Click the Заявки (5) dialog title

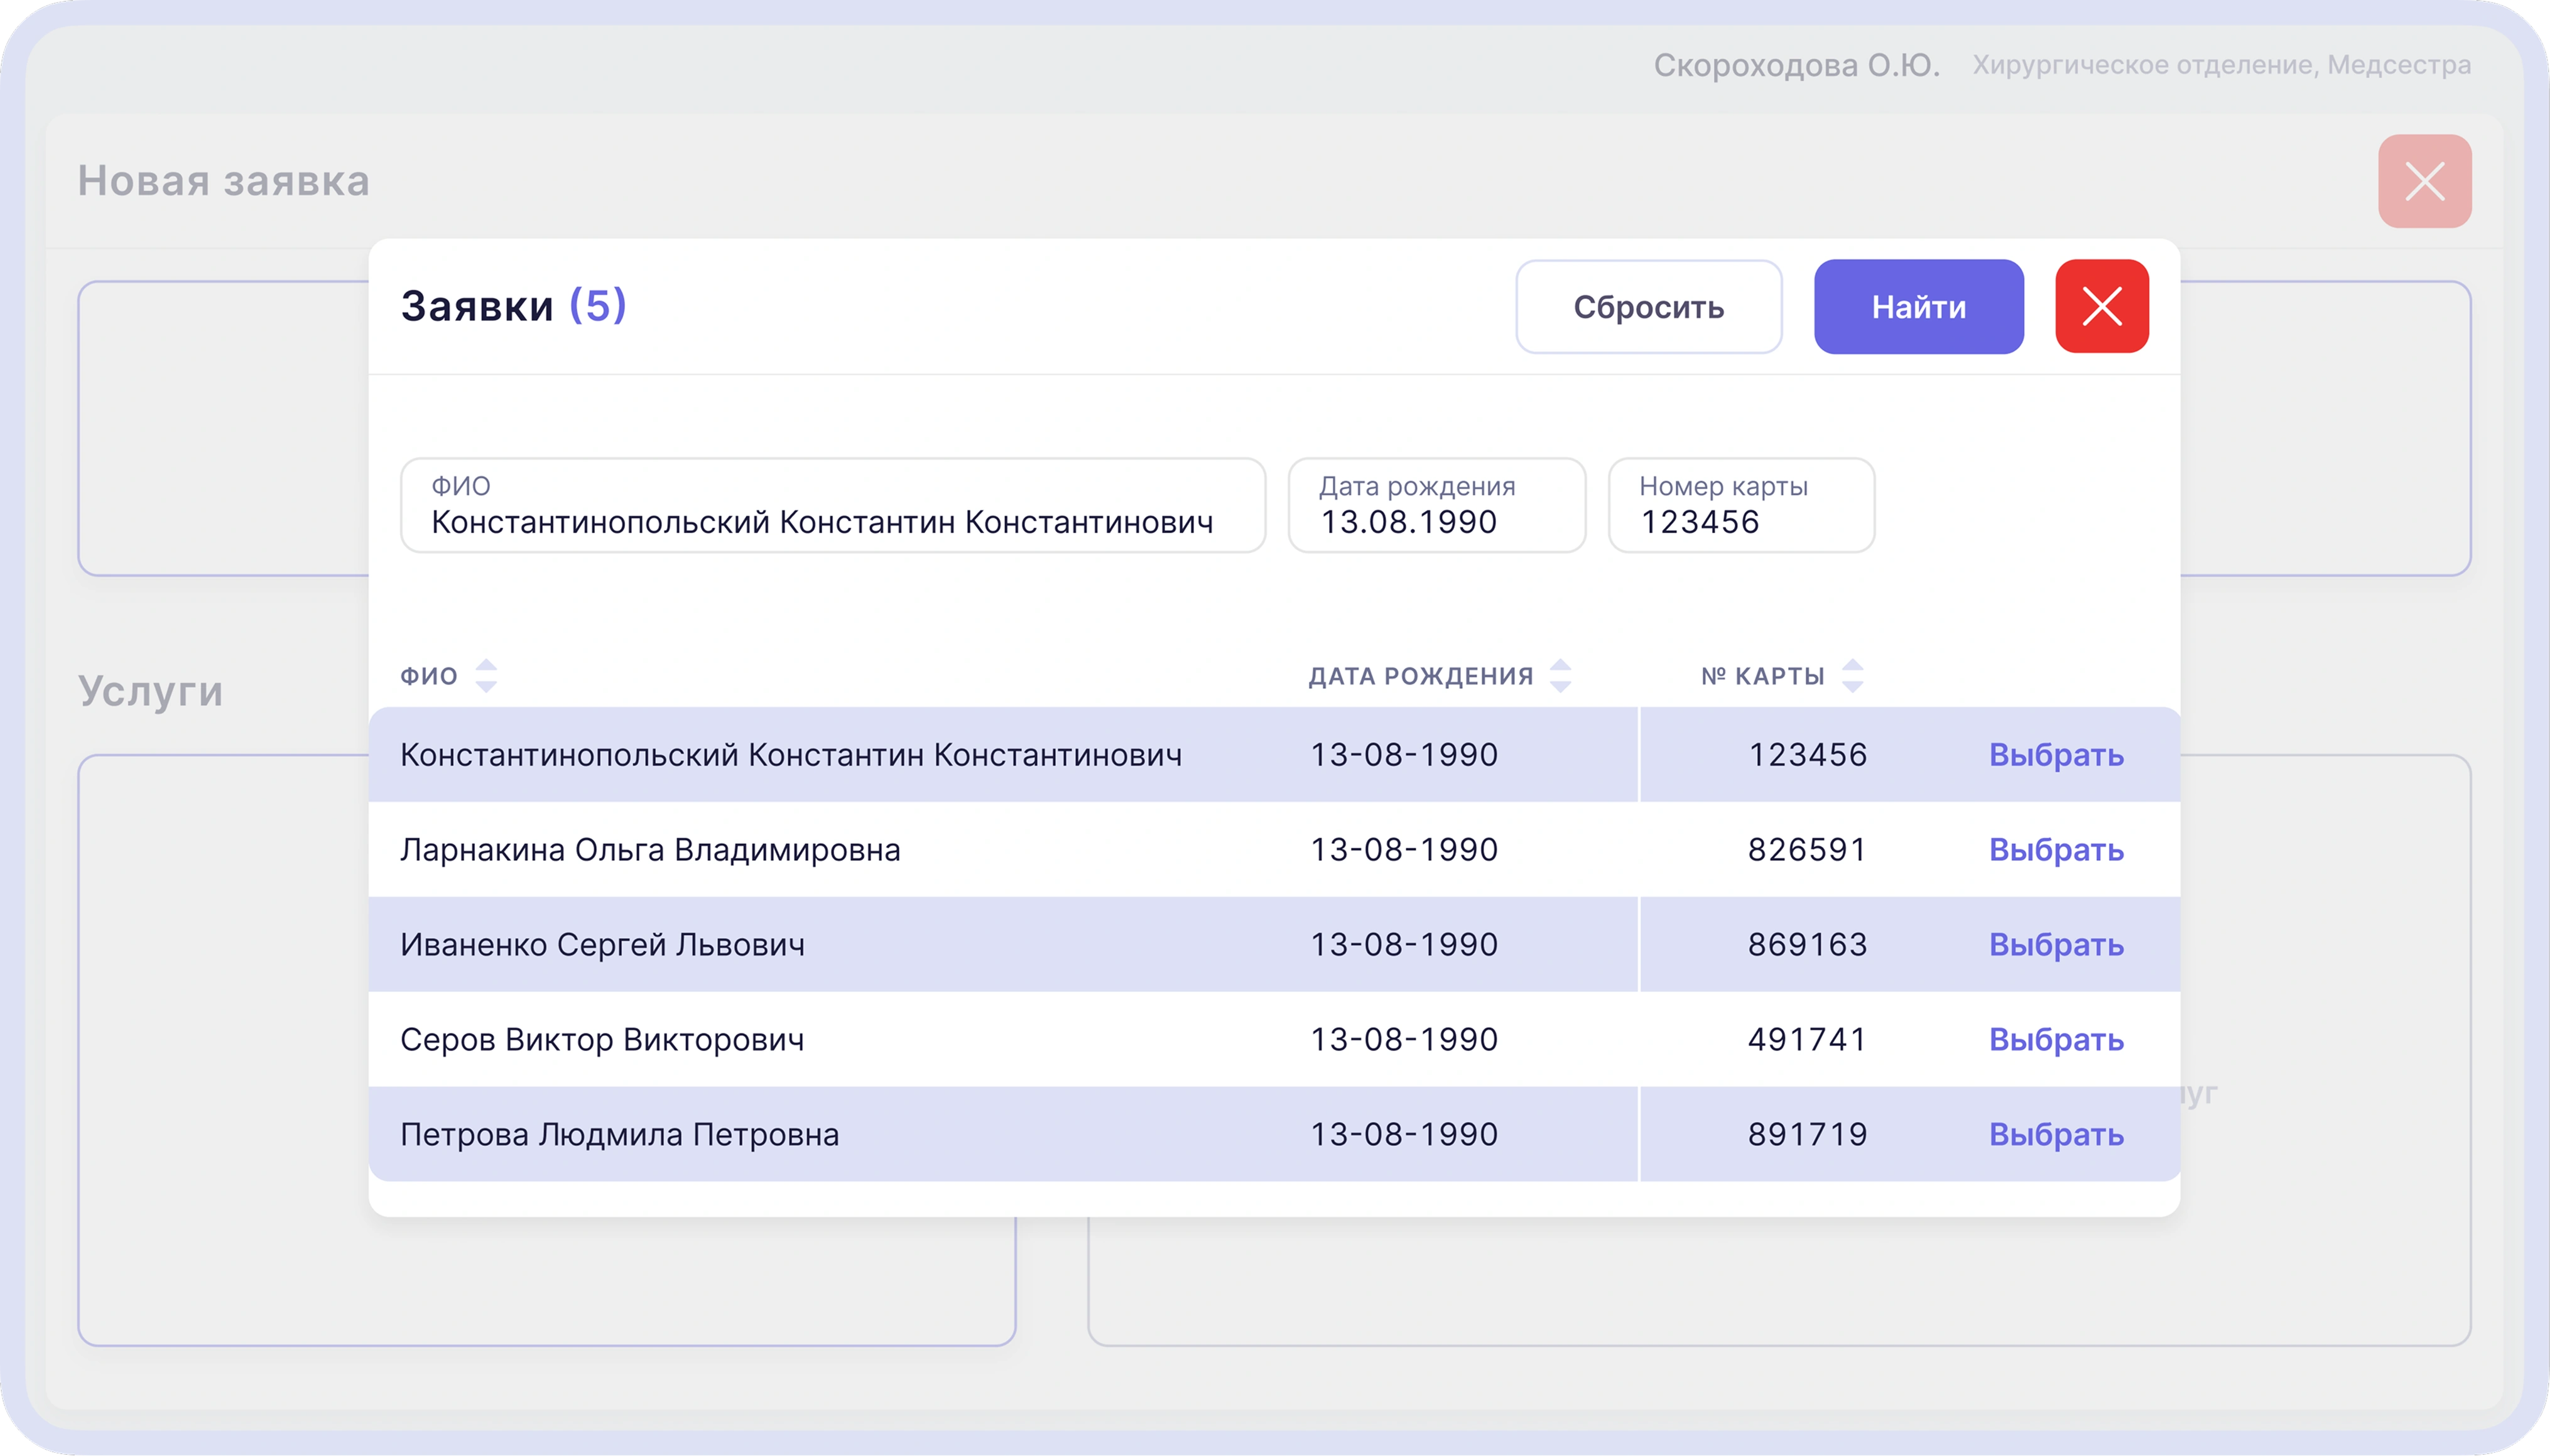click(x=513, y=306)
